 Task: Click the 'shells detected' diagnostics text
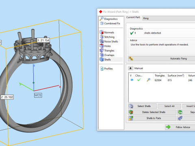[152, 33]
